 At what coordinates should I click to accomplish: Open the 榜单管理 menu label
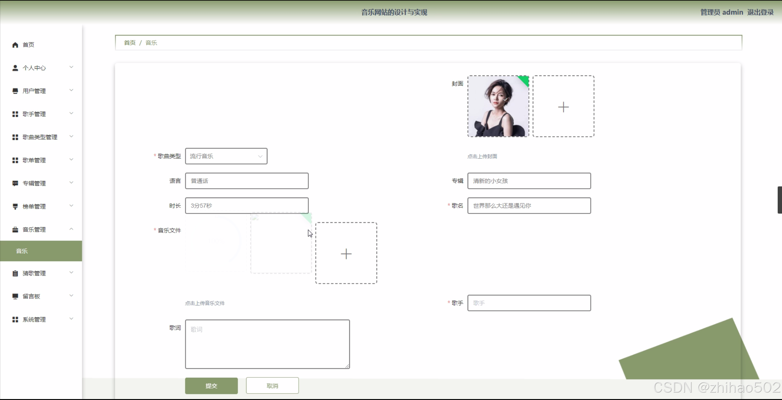(34, 206)
